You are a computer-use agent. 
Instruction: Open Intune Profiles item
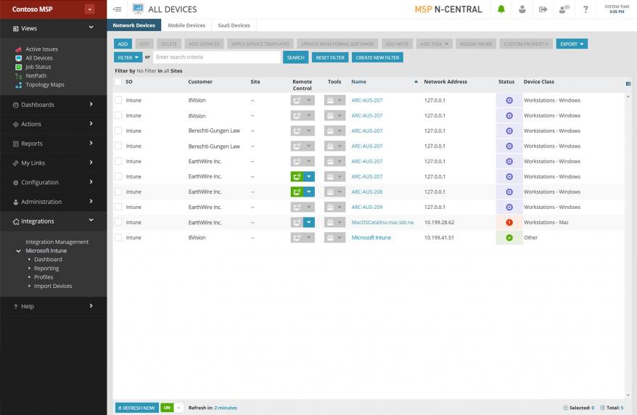44,277
